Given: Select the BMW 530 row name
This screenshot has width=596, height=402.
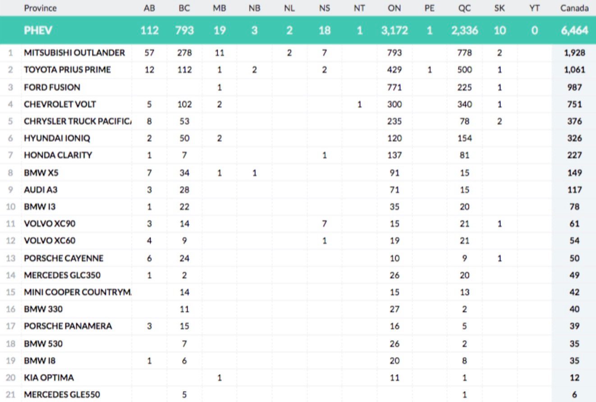Looking at the screenshot, I should click(43, 344).
